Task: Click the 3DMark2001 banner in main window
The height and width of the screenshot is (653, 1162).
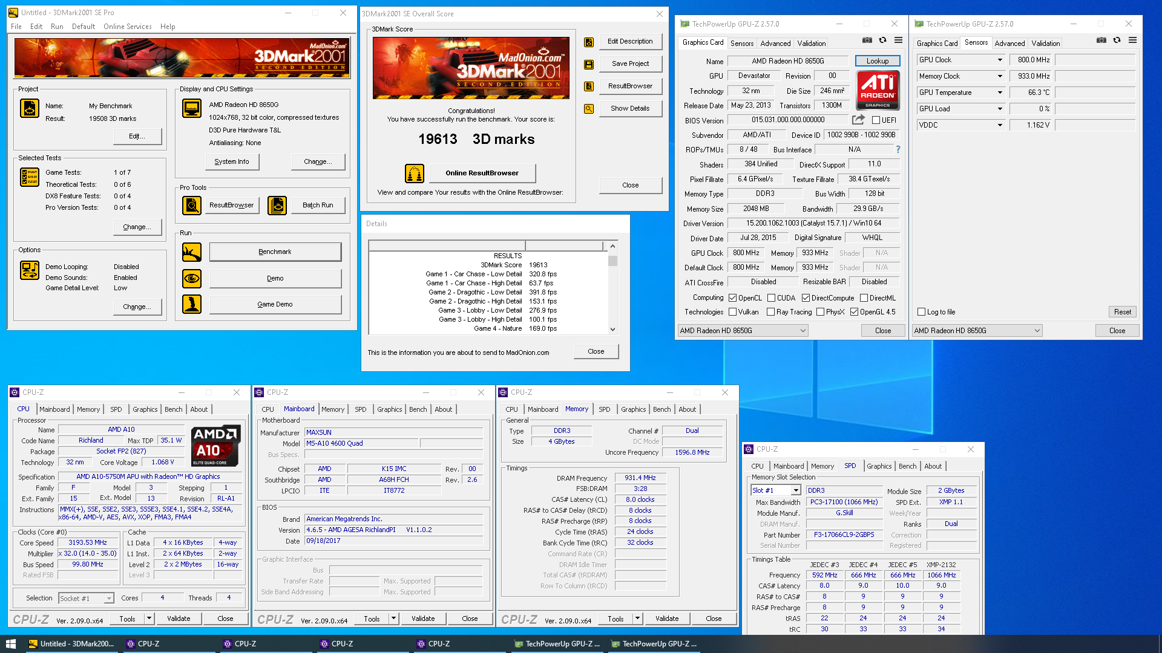Action: pyautogui.click(x=182, y=58)
